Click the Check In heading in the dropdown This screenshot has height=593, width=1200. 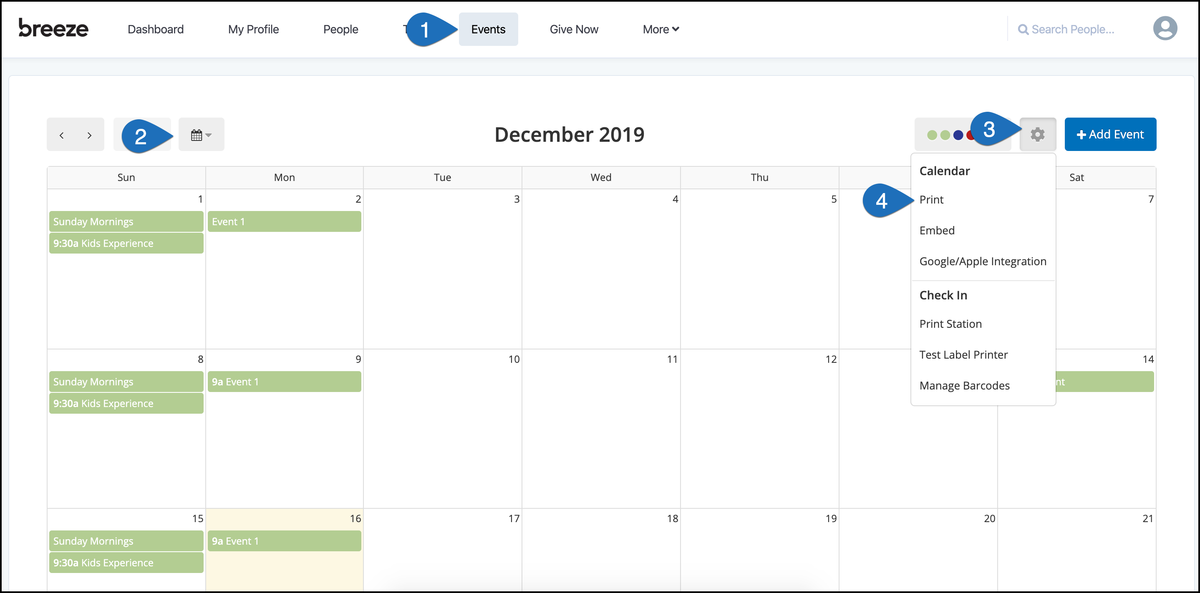(x=943, y=295)
